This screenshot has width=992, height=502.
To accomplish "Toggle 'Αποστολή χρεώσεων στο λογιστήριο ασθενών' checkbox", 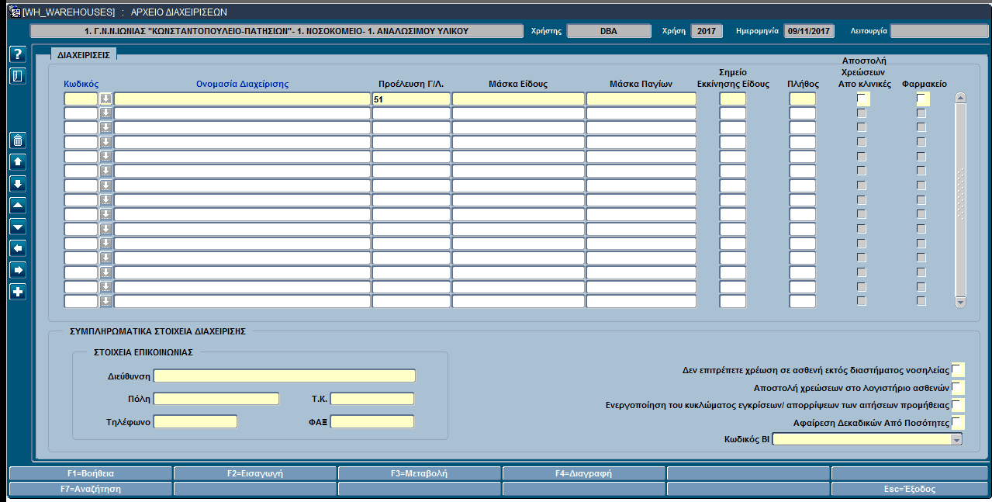I will [958, 387].
